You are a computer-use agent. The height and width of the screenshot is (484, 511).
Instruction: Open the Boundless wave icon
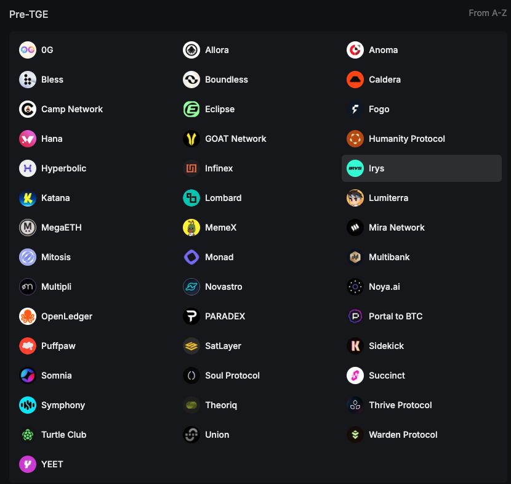coord(191,80)
